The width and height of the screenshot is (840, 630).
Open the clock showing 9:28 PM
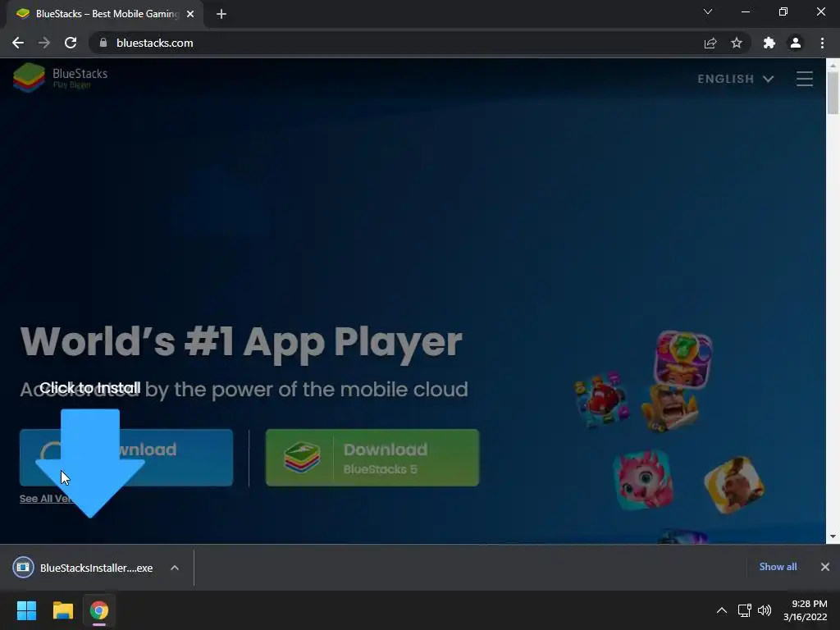point(806,610)
